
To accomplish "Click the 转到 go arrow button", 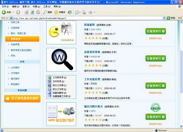I will 171,18.
